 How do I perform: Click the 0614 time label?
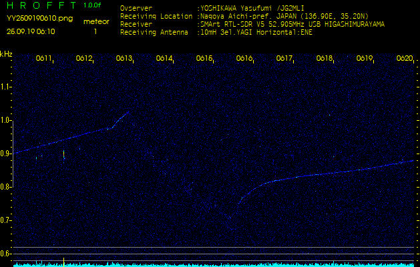(164, 59)
